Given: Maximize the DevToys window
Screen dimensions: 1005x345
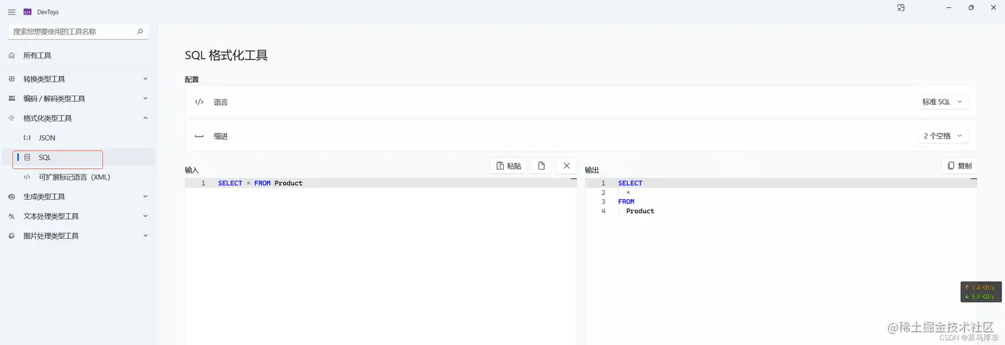Looking at the screenshot, I should 970,8.
